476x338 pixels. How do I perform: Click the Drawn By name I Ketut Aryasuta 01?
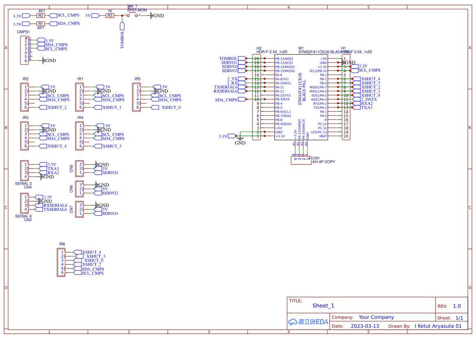click(438, 326)
